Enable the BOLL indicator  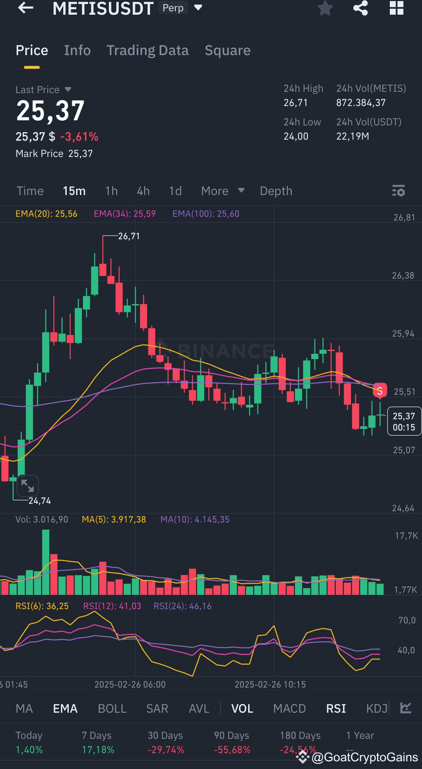click(x=112, y=708)
